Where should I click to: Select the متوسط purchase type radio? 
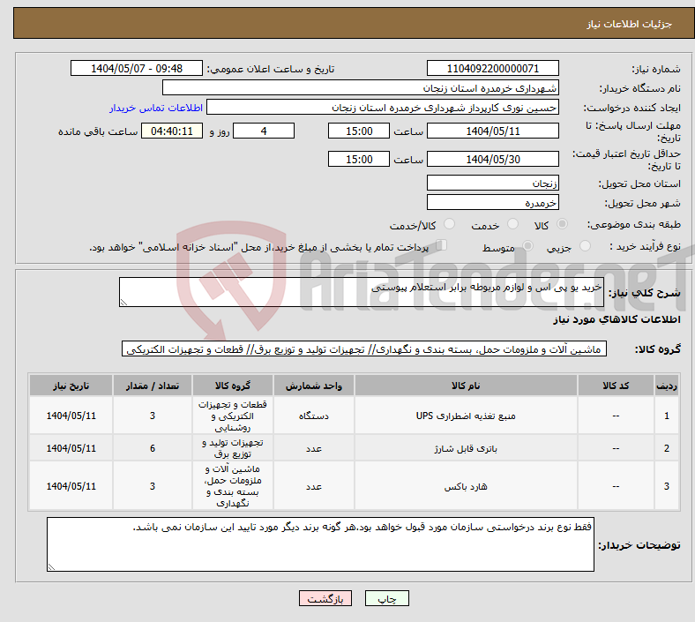pyautogui.click(x=527, y=246)
